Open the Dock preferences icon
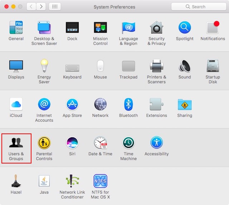 point(72,28)
